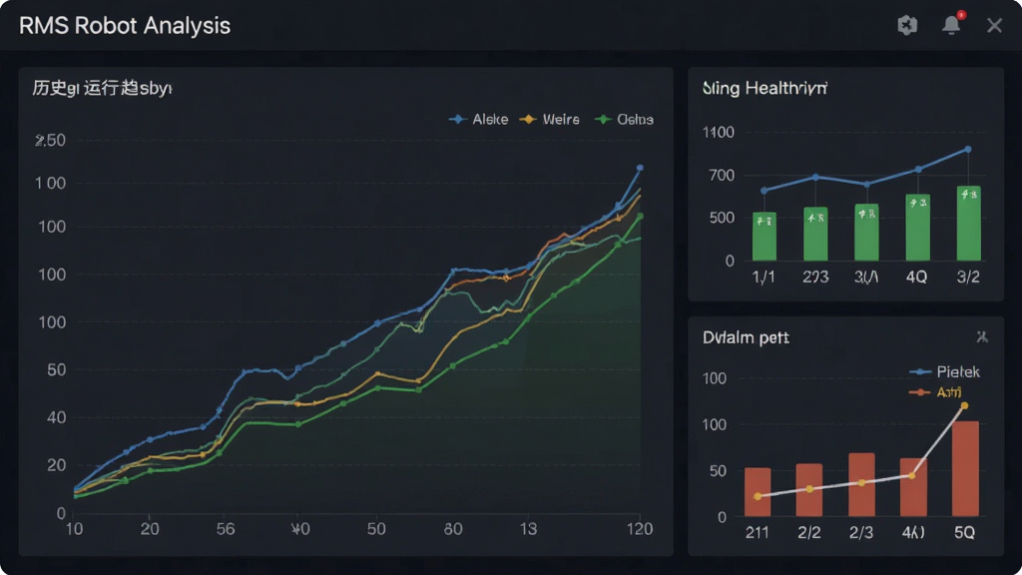Click the last blue data point above 3/2
This screenshot has height=575, width=1022.
coord(968,150)
